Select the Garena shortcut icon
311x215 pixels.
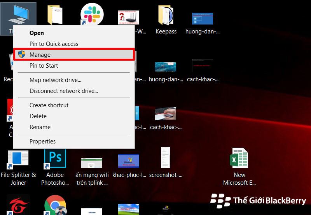pyautogui.click(x=18, y=205)
